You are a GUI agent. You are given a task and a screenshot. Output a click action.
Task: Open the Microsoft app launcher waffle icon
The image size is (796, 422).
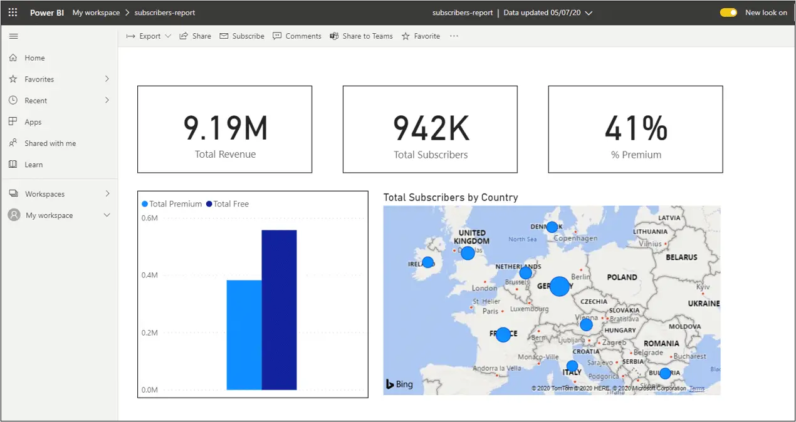[x=12, y=12]
